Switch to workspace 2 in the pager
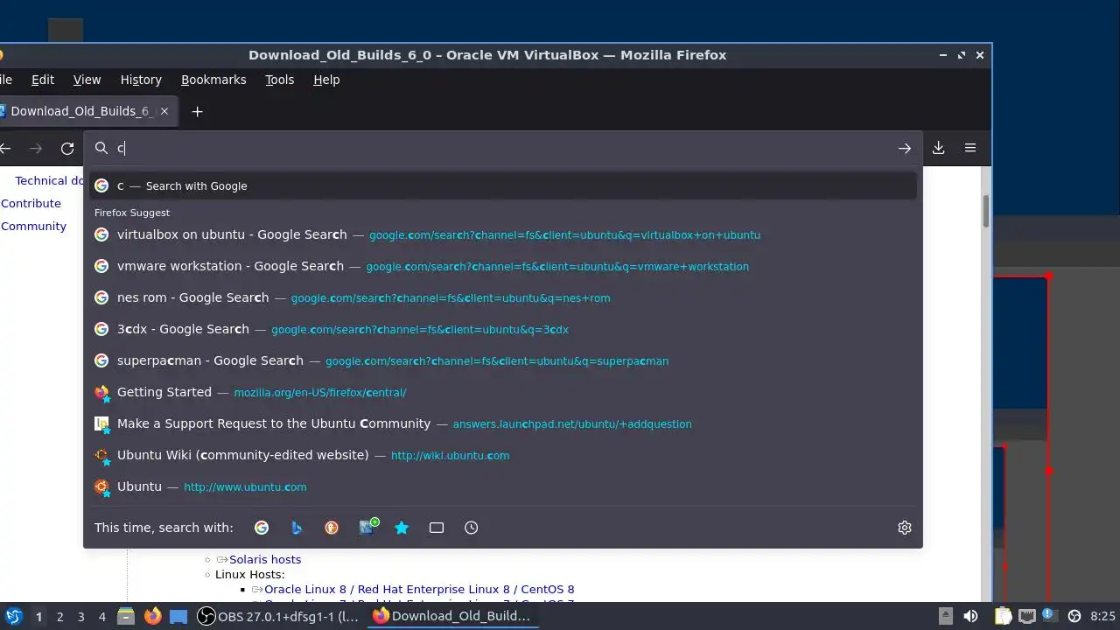This screenshot has height=630, width=1120. 59,617
